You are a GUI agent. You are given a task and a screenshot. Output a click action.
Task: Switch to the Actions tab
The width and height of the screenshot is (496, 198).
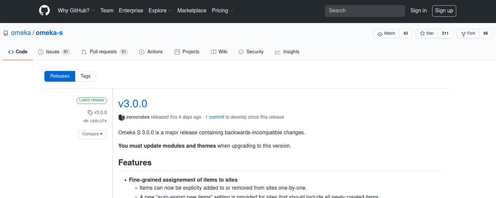pos(151,52)
